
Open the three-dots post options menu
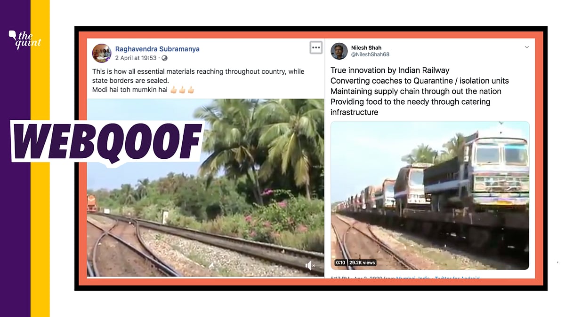click(x=316, y=47)
